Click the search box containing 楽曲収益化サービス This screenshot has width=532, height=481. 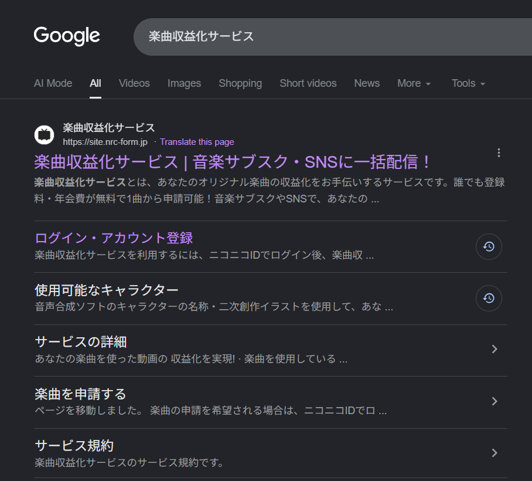(x=333, y=37)
